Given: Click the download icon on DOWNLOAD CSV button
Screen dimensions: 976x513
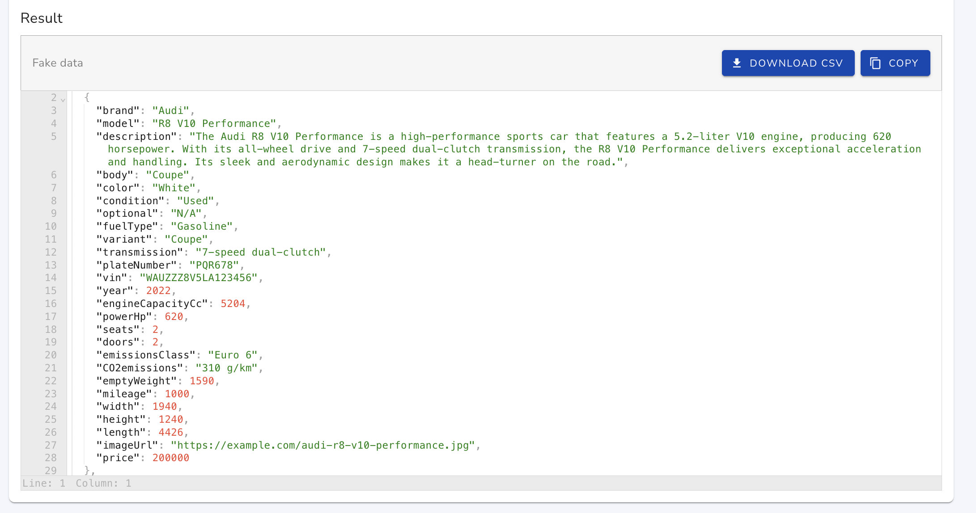Looking at the screenshot, I should [738, 63].
